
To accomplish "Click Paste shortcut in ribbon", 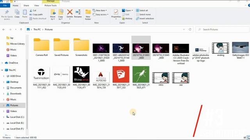I will pyautogui.click(x=38, y=19).
